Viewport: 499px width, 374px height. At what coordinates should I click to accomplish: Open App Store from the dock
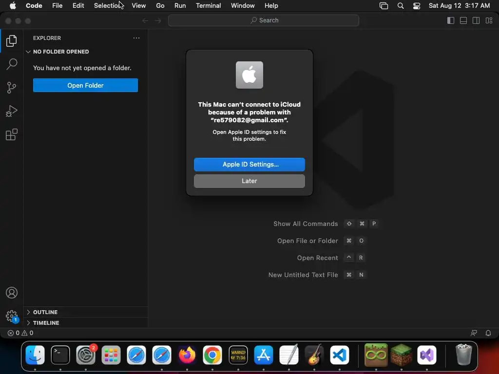pyautogui.click(x=264, y=355)
